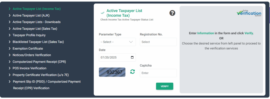Click the help question mark icon
Image resolution: width=270 pixels, height=99 pixels.
[172, 13]
